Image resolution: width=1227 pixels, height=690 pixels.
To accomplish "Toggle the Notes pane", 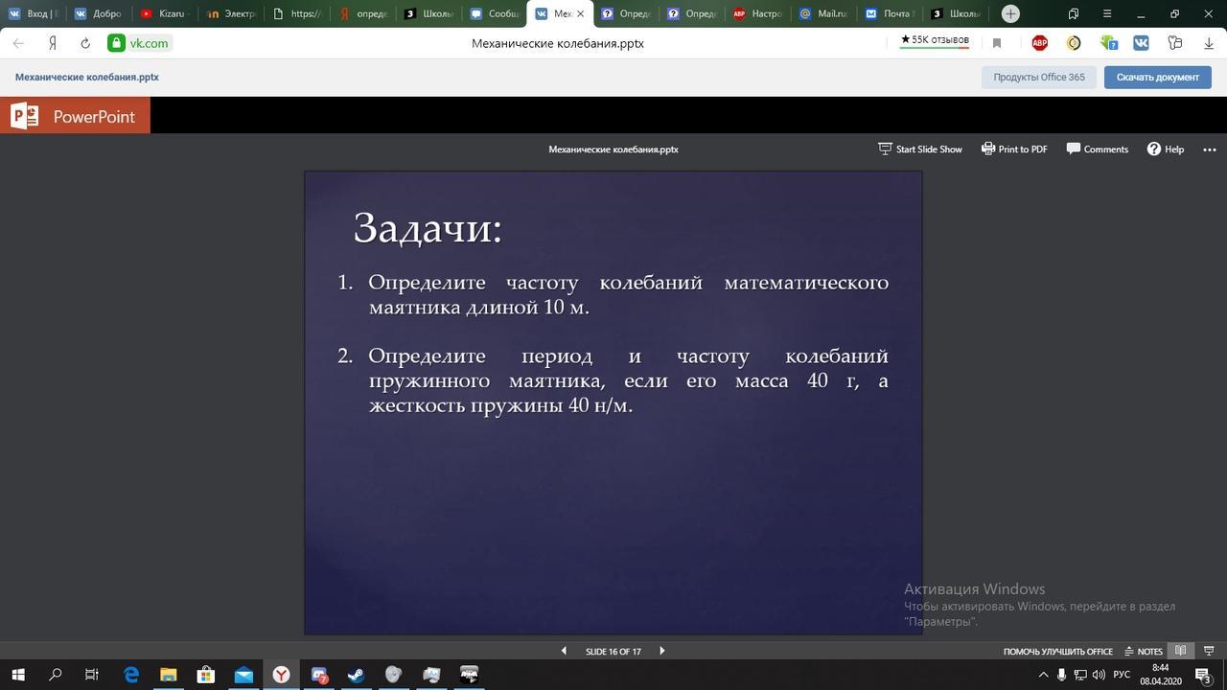I will pyautogui.click(x=1143, y=651).
